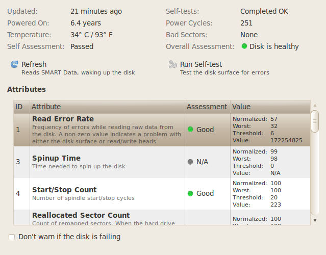Select the Read Error Rate attribute title

(63, 119)
